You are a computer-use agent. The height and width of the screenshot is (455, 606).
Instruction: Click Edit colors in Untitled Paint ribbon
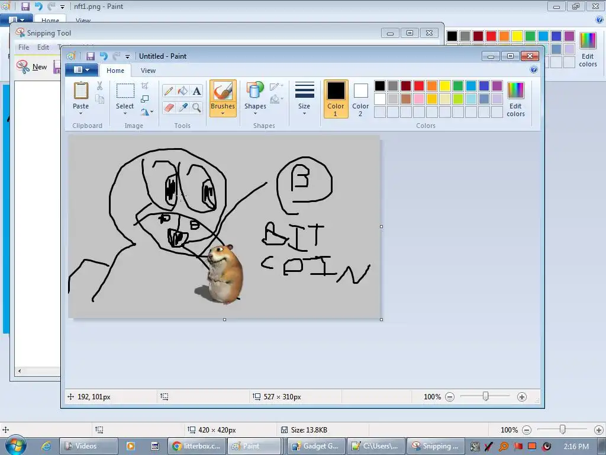pyautogui.click(x=515, y=100)
